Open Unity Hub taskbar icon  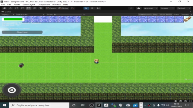[x=106, y=105]
